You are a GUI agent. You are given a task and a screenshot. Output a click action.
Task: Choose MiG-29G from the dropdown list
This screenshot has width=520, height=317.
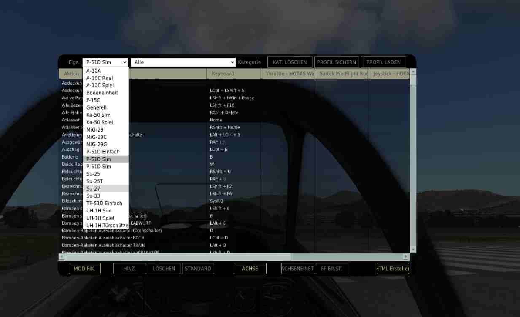coord(105,145)
